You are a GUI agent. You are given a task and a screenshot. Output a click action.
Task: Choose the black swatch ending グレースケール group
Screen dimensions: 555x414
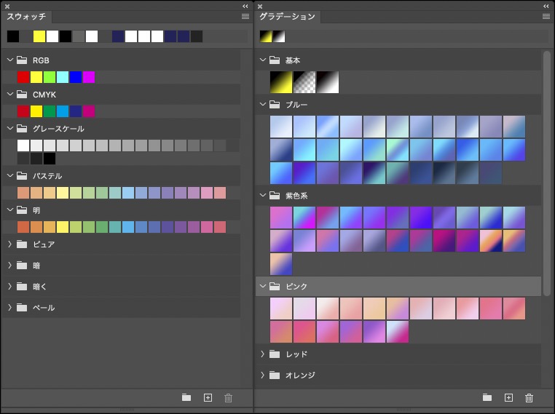(50, 159)
